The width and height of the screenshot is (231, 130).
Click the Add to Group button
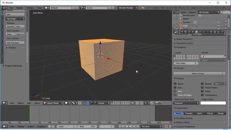tap(198, 73)
